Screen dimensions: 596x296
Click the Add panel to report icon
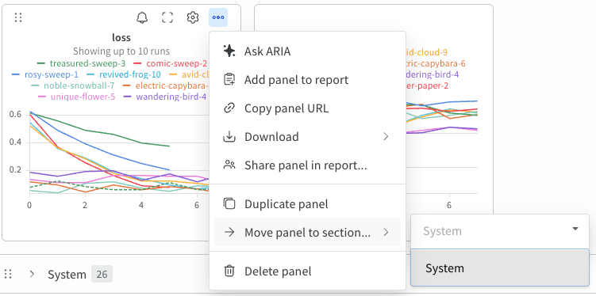[x=229, y=80]
